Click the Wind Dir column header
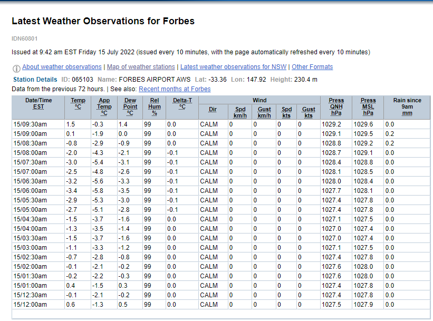The image size is (433, 321). point(213,112)
